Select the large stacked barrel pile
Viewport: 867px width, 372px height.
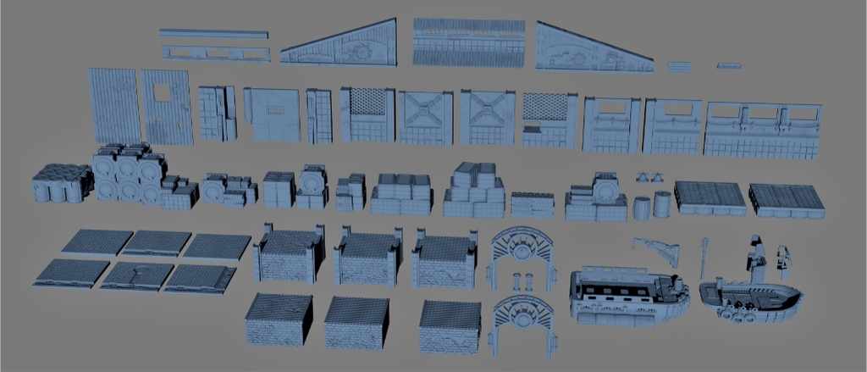(128, 174)
